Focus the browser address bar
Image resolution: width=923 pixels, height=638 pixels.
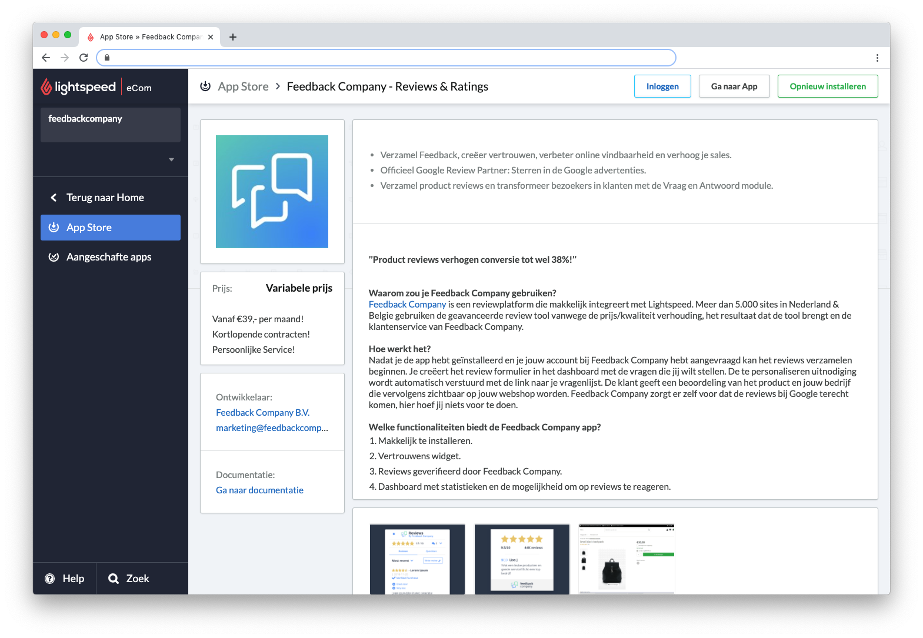click(386, 58)
